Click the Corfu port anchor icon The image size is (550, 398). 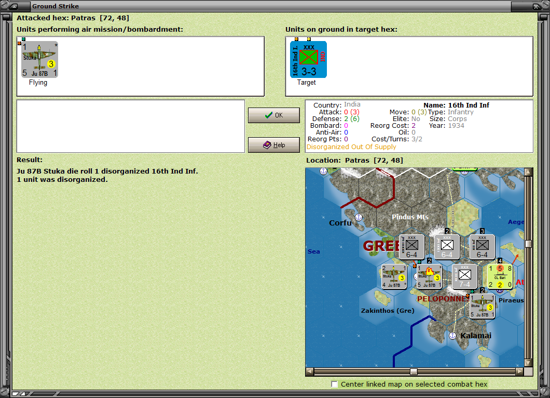359,217
